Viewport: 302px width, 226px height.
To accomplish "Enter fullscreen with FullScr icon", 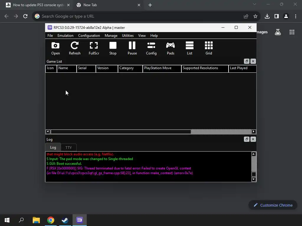I will (94, 48).
